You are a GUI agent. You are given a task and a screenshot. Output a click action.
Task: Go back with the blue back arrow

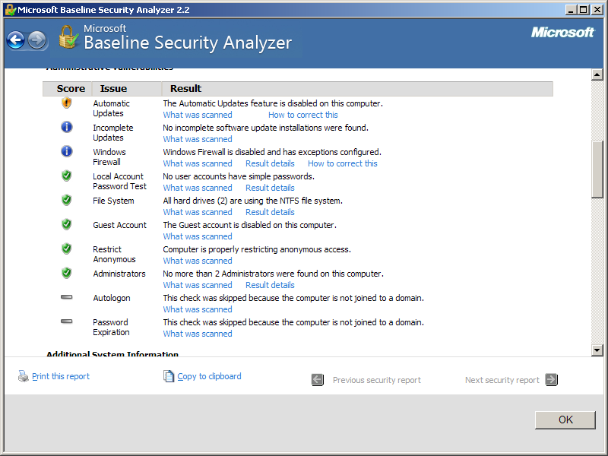(x=16, y=40)
